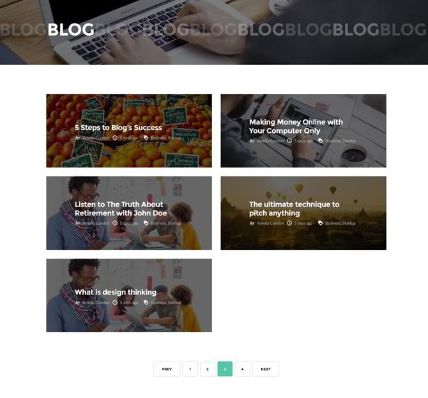Screen dimensions: 428x398
Task: Click clock icon on design thinking post
Action: (115, 302)
